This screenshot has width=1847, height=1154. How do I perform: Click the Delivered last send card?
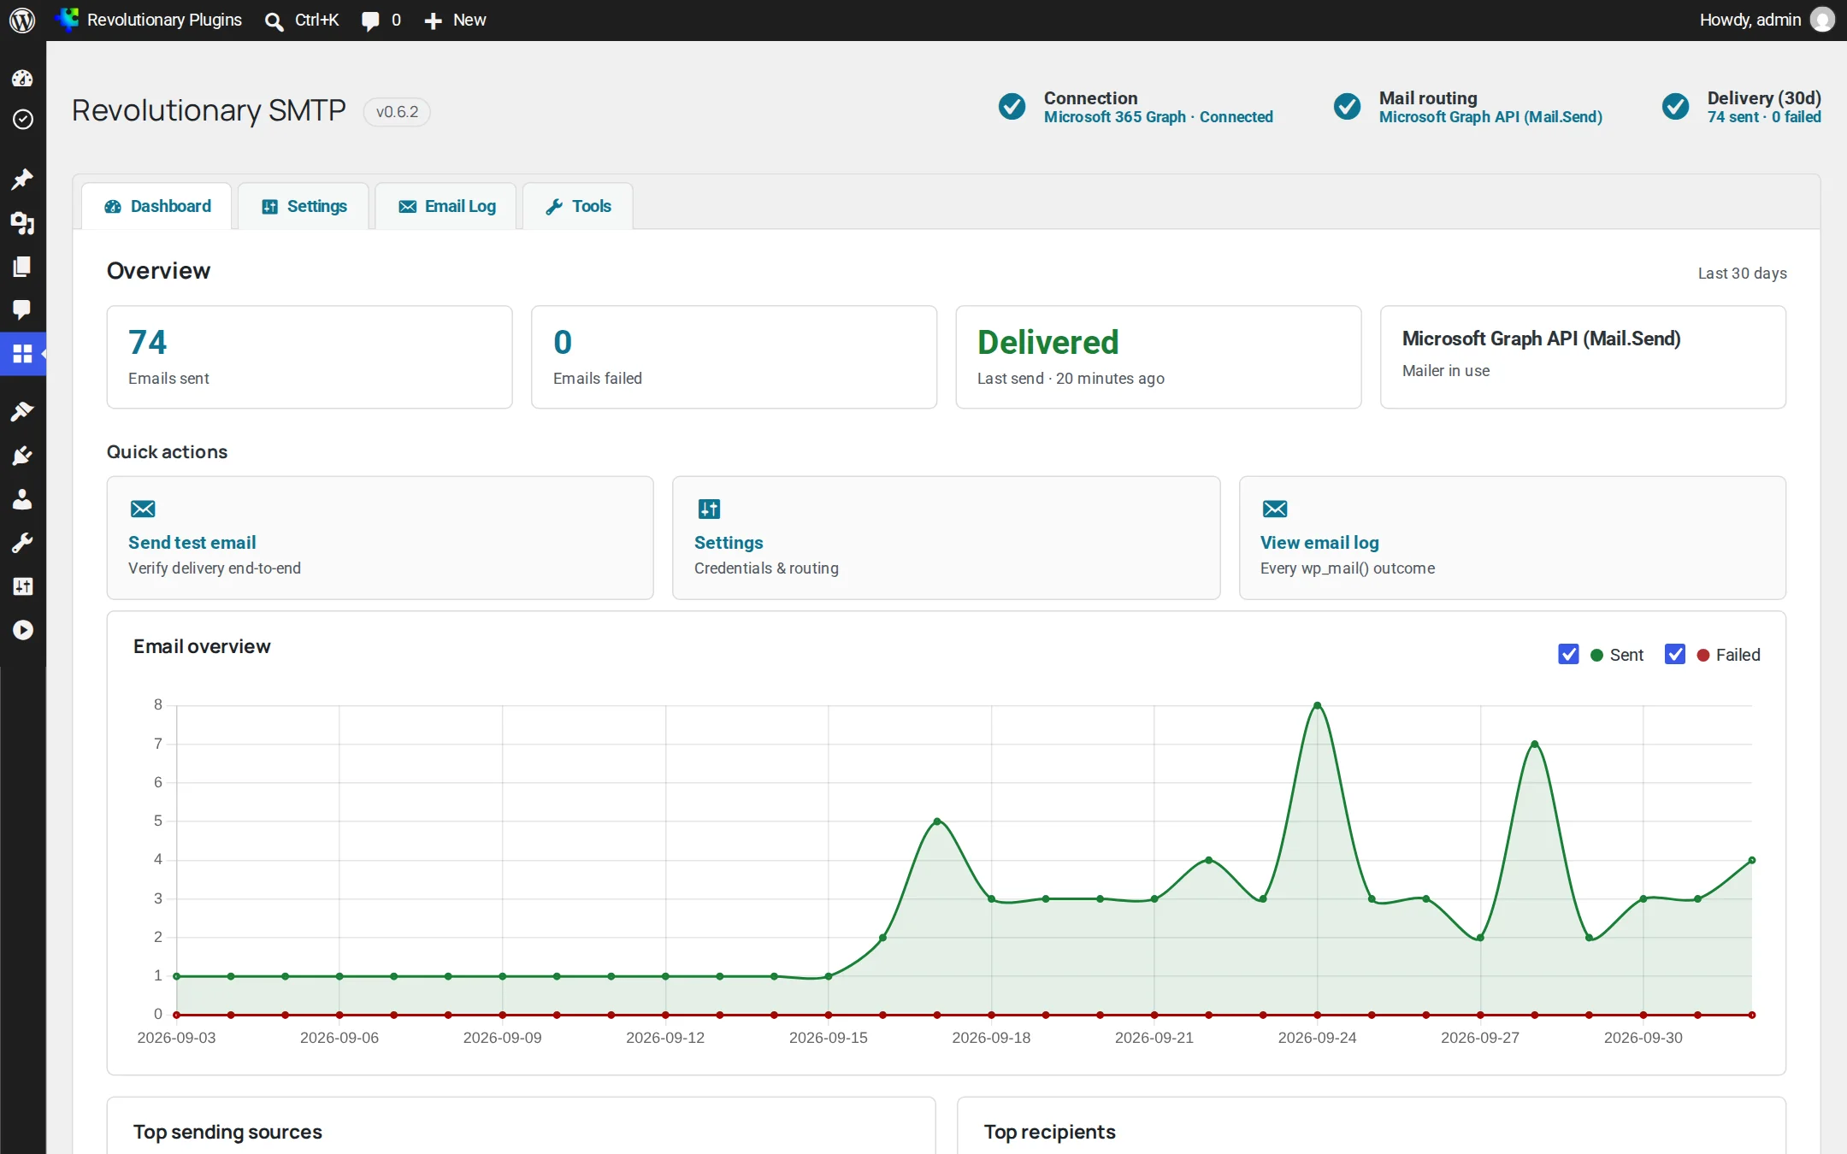coord(1158,357)
